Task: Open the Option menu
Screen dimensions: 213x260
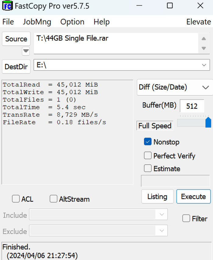Action: point(72,22)
